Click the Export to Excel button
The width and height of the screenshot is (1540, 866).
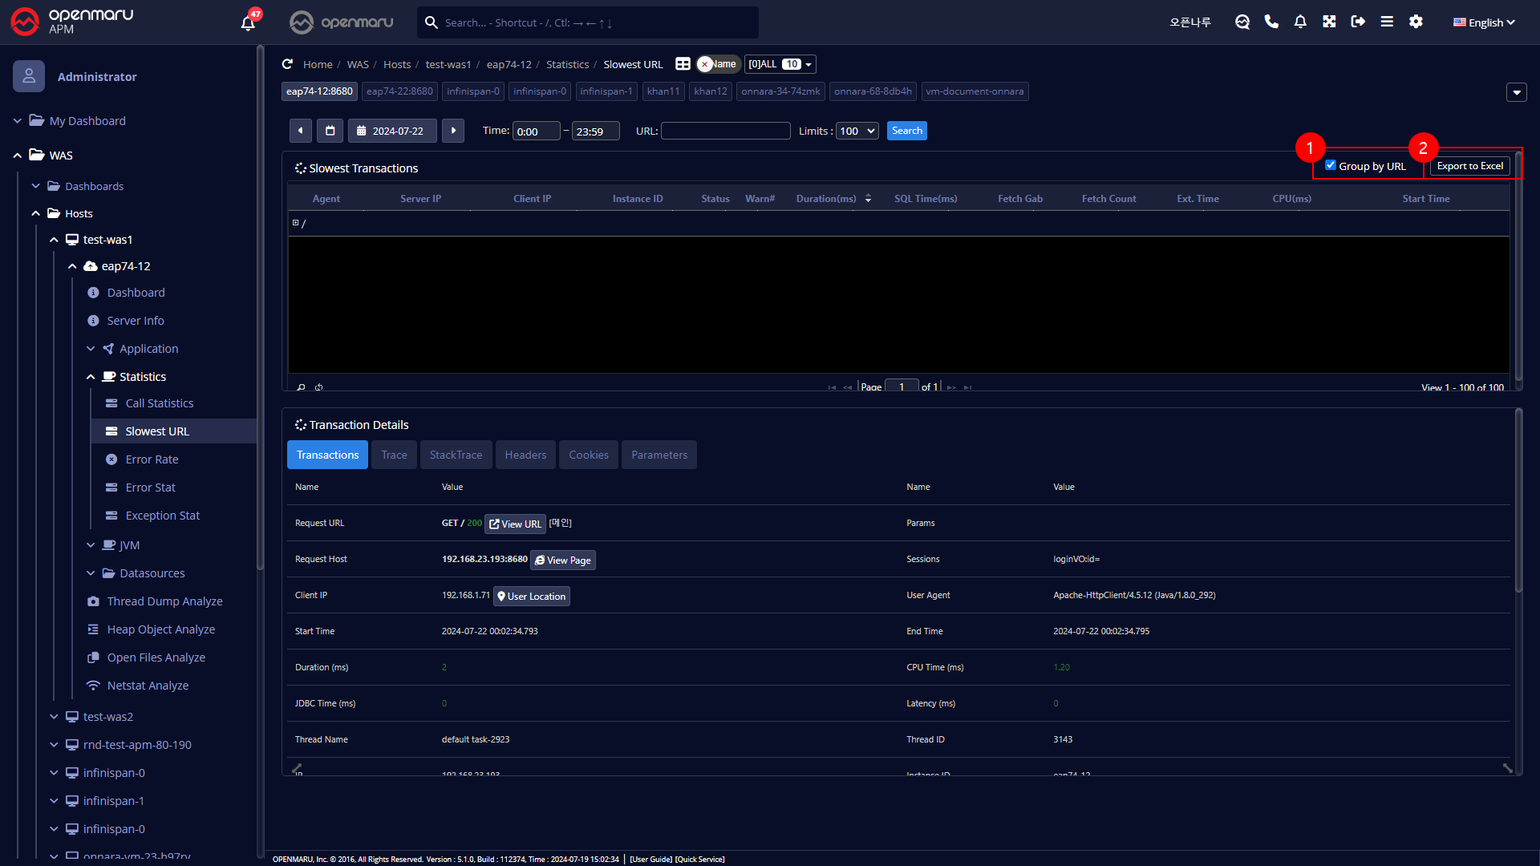[x=1469, y=166]
